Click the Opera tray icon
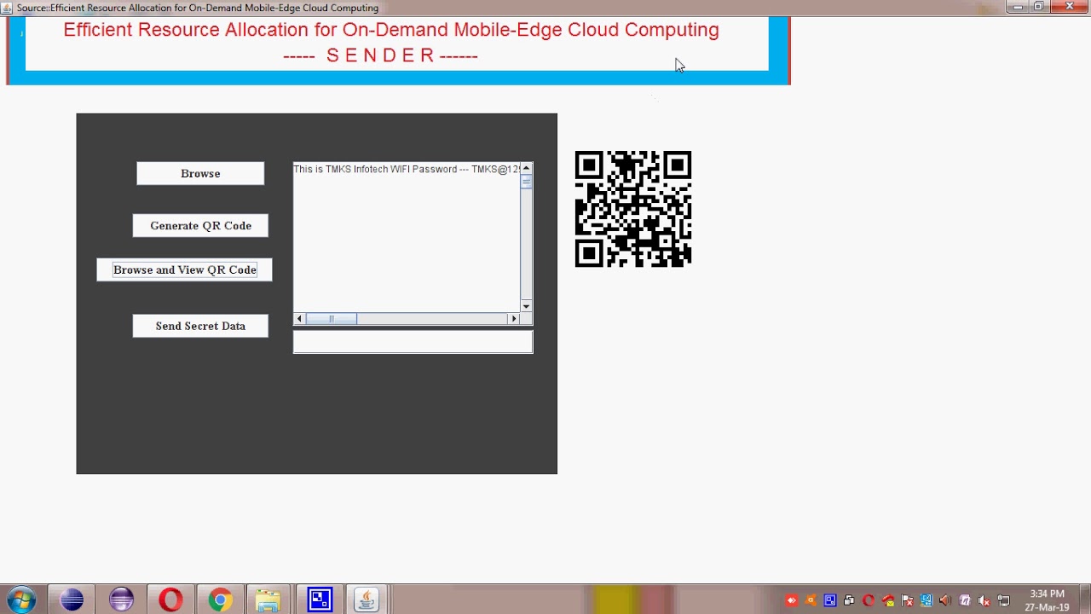This screenshot has width=1091, height=614. coord(869,600)
